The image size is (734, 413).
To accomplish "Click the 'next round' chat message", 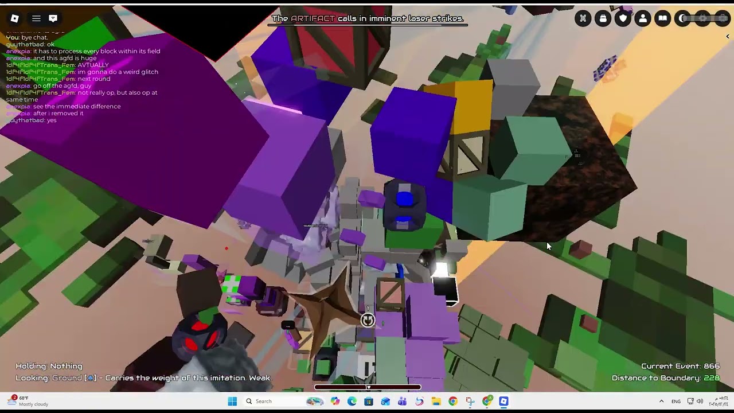I will [x=58, y=79].
